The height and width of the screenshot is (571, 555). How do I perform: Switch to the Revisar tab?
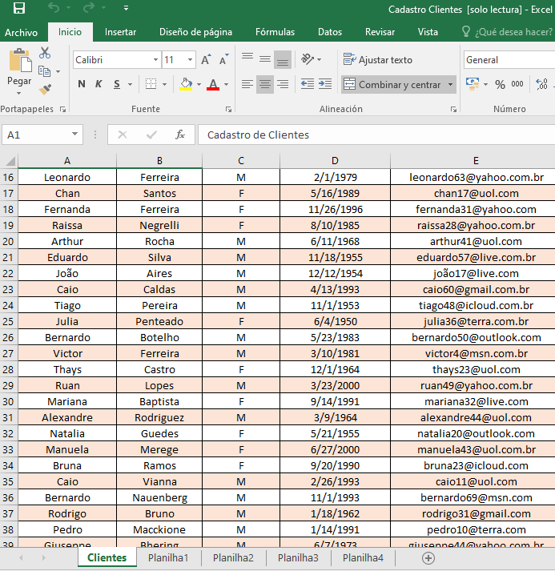tap(380, 32)
